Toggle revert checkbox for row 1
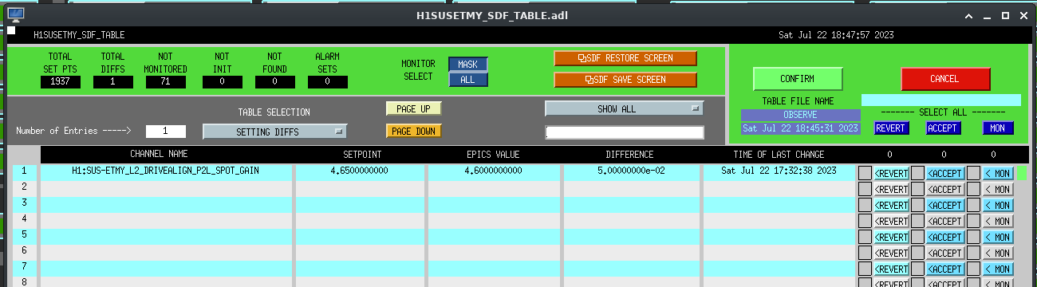Viewport: 1037px width, 287px height. (x=865, y=173)
